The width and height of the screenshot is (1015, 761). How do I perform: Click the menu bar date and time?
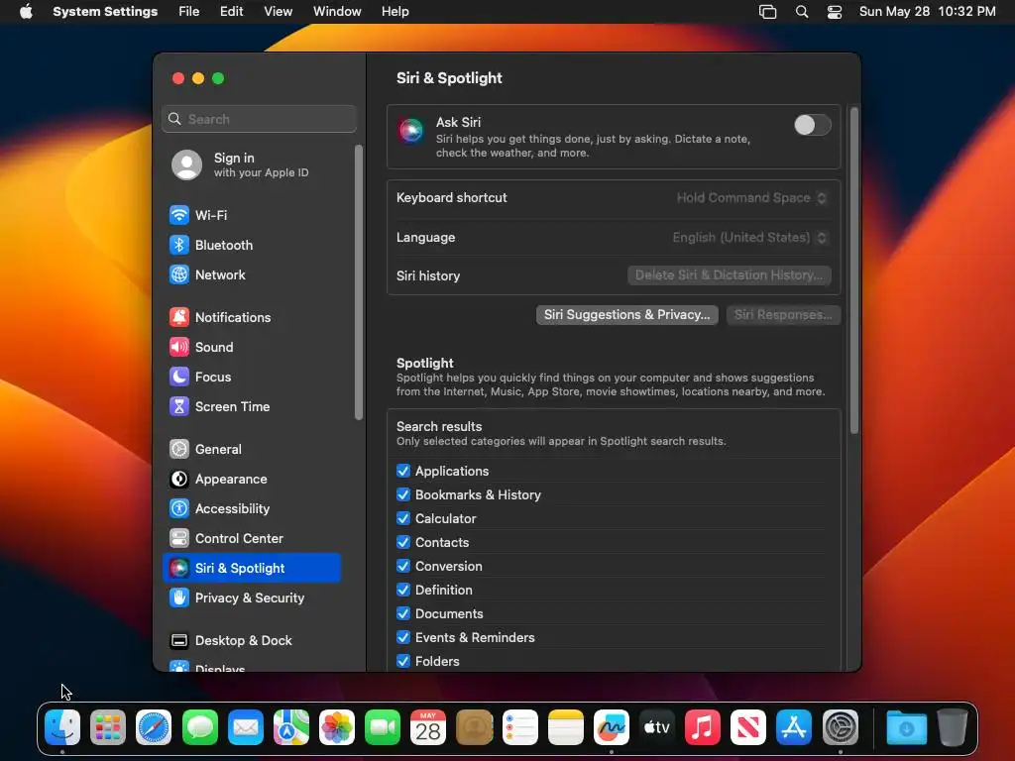click(x=927, y=12)
